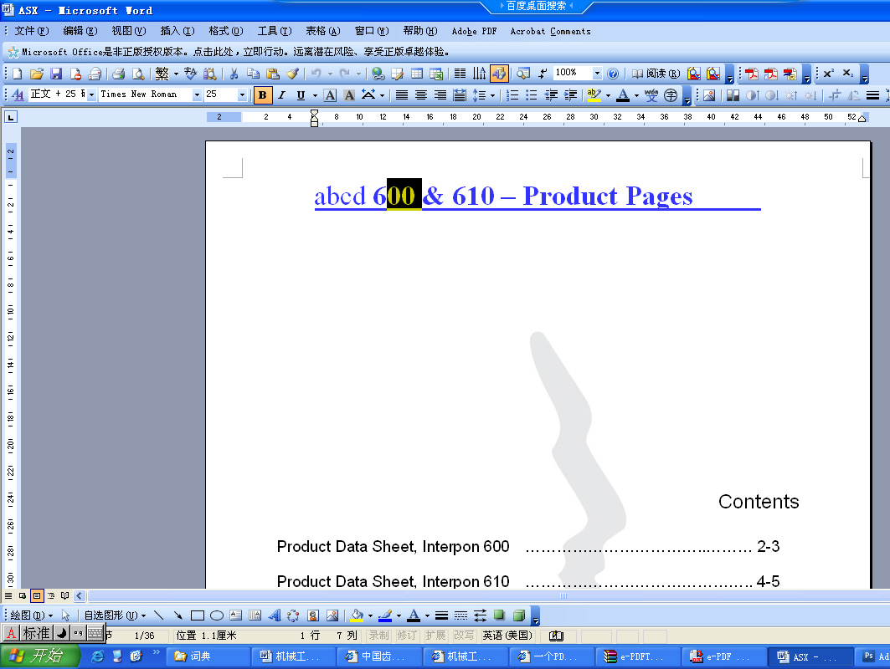This screenshot has height=669, width=890.
Task: Insert picture from picture toolbar
Action: [709, 95]
